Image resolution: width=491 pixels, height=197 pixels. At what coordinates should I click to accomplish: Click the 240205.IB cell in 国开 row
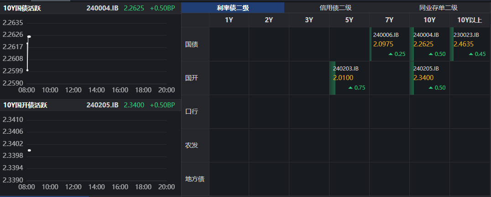[429, 78]
